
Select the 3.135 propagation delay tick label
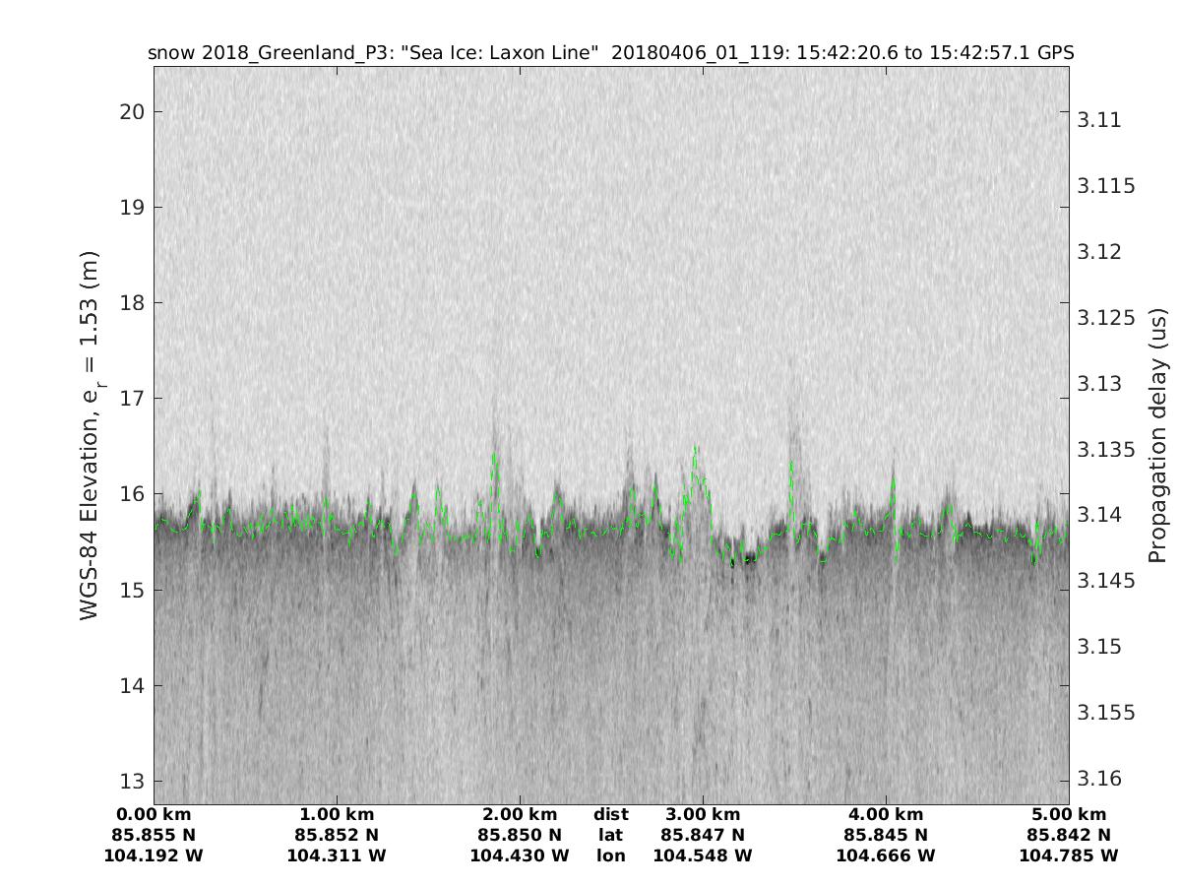point(1107,449)
